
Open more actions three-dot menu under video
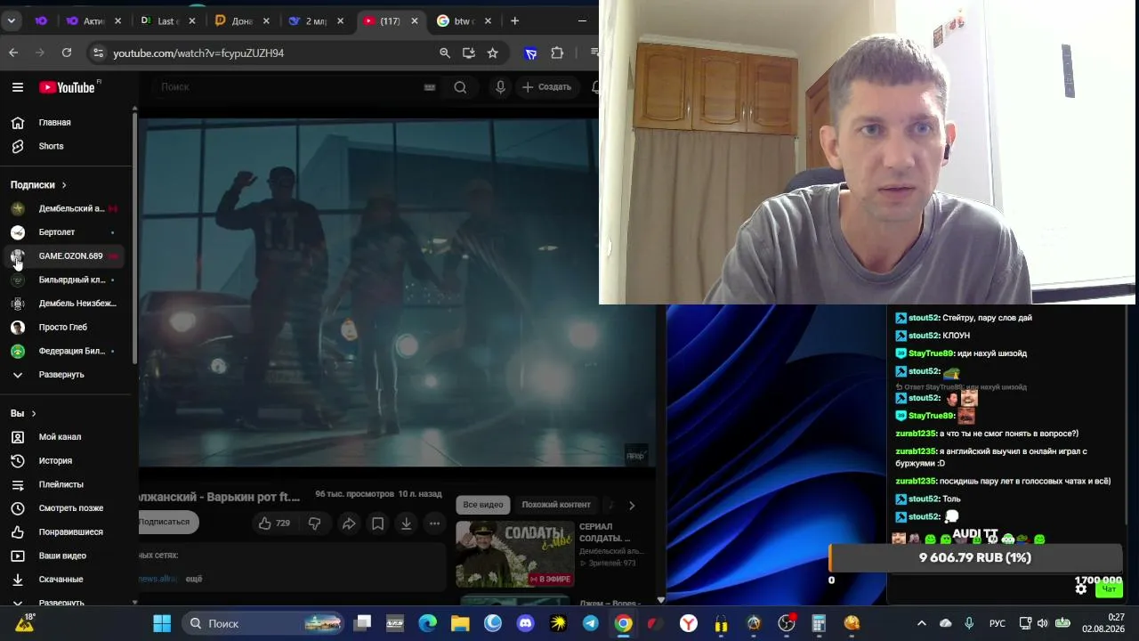pyautogui.click(x=434, y=523)
